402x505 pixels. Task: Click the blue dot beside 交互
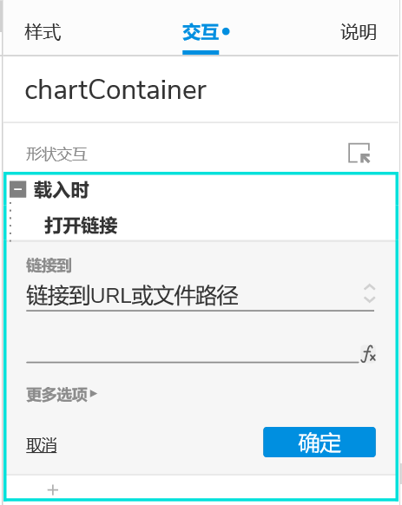tap(226, 31)
